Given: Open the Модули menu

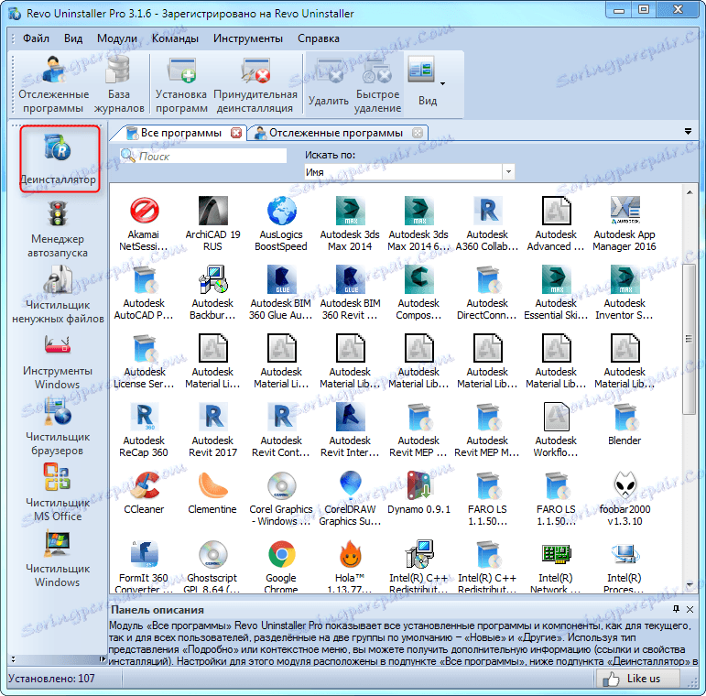Looking at the screenshot, I should (x=116, y=38).
